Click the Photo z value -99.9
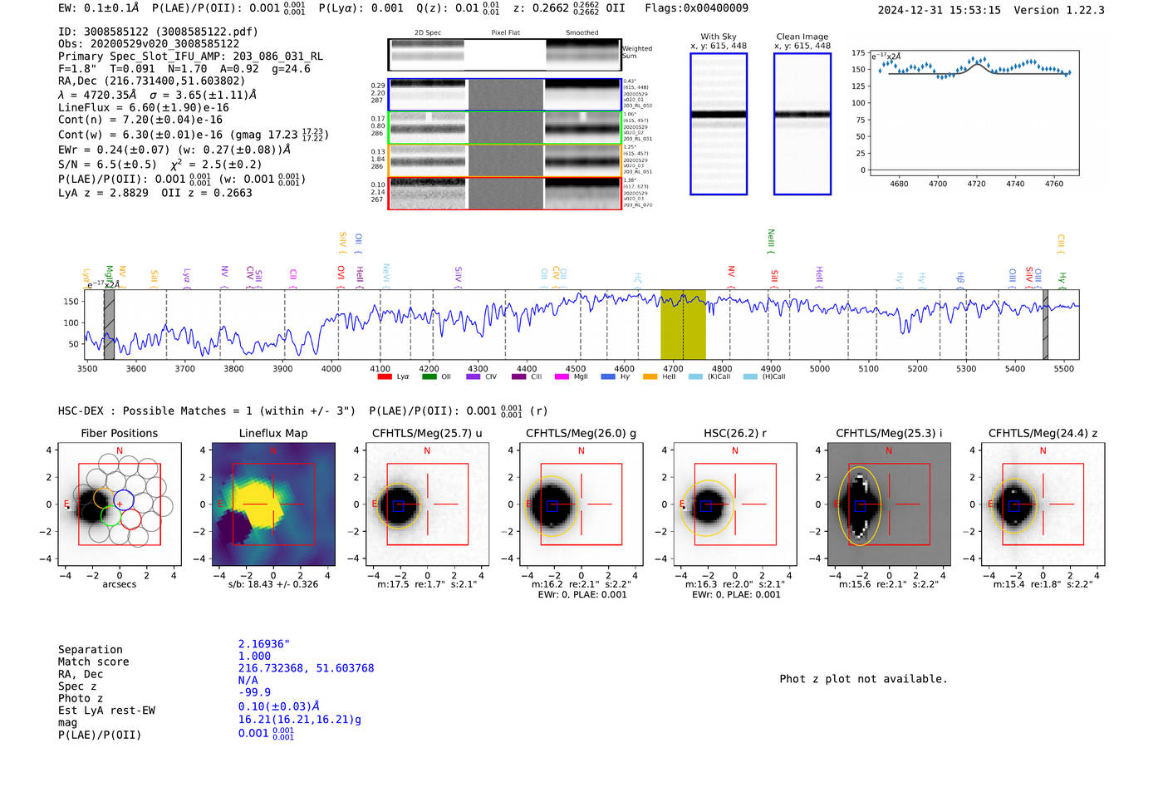The height and width of the screenshot is (792, 1163). (254, 692)
